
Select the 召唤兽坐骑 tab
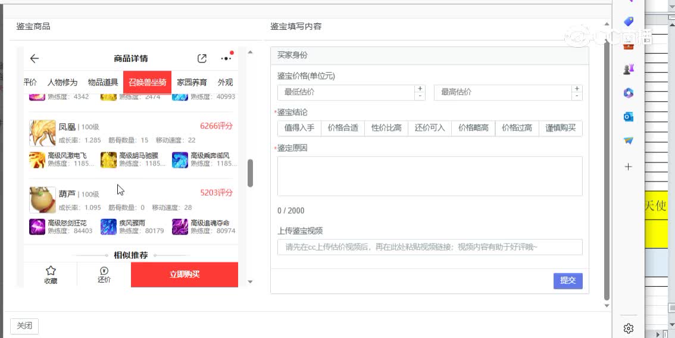tap(147, 82)
